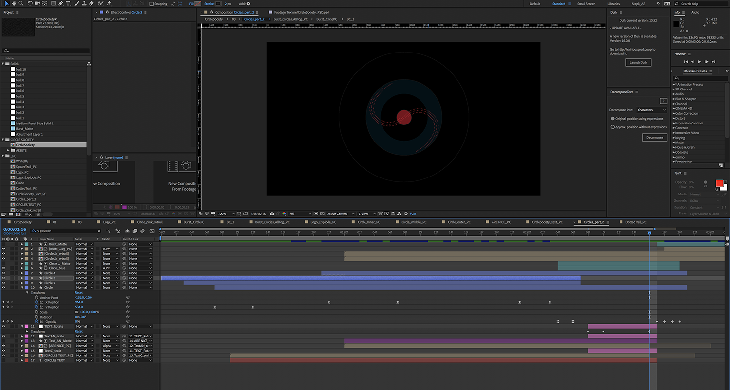Open the Resolution 'Full' dropdown
This screenshot has height=390, width=730.
click(x=300, y=213)
